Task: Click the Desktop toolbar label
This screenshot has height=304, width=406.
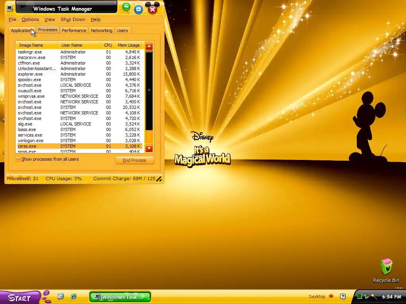Action: pyautogui.click(x=317, y=296)
